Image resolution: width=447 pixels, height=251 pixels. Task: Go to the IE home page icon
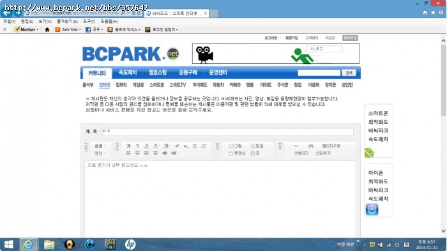click(425, 13)
